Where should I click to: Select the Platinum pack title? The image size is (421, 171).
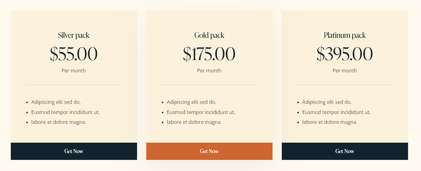coord(345,35)
